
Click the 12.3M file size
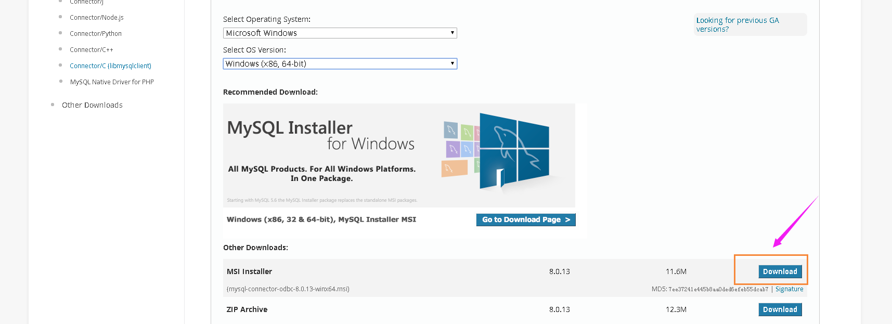click(x=676, y=309)
